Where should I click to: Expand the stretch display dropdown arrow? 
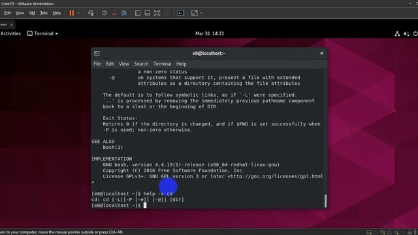[201, 13]
